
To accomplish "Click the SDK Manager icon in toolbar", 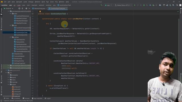I will (173, 5).
